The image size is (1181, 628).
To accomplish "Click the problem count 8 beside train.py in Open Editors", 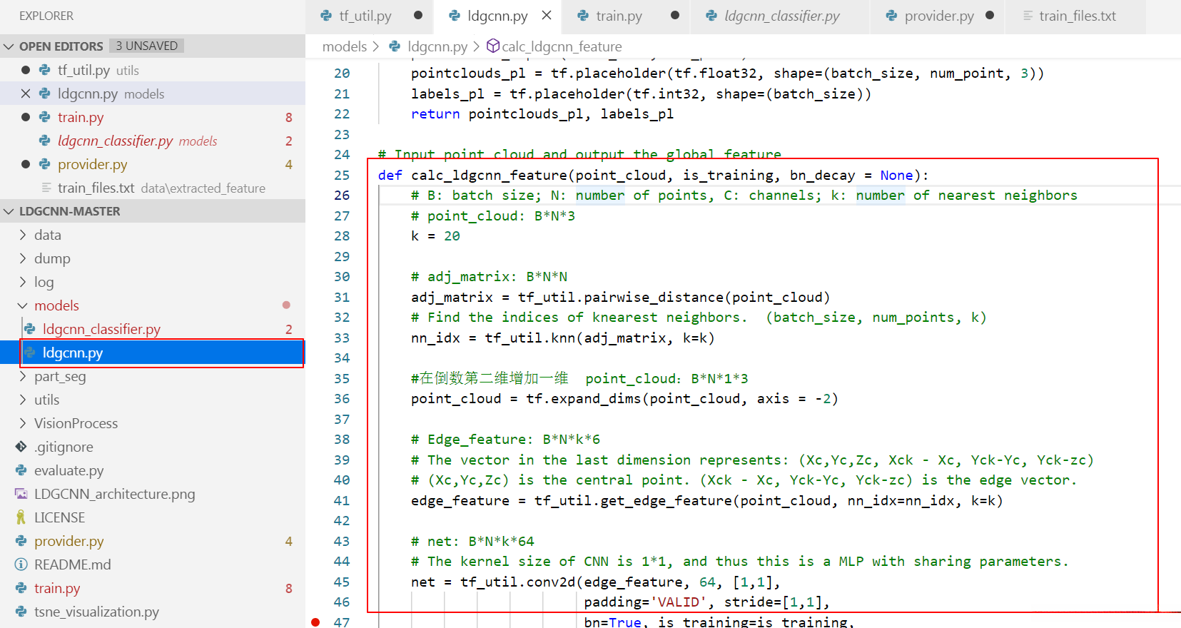I will point(289,117).
